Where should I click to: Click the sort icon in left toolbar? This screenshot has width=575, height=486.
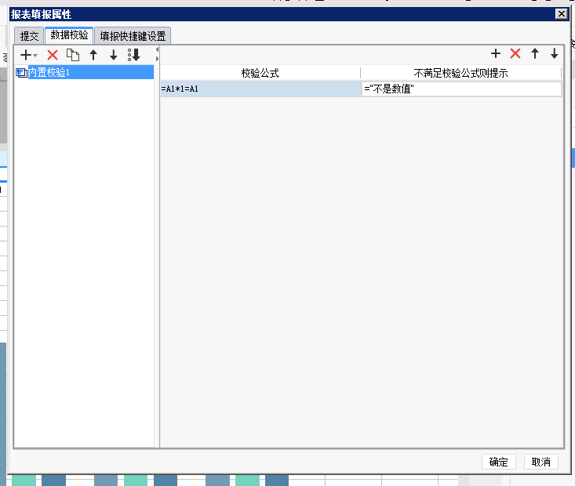tap(134, 55)
